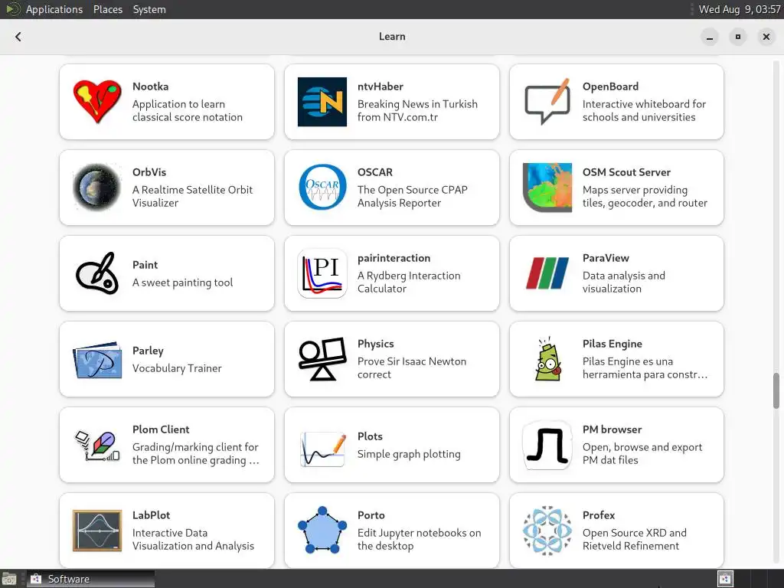The width and height of the screenshot is (784, 588).
Task: Open the Places menu
Action: point(108,9)
